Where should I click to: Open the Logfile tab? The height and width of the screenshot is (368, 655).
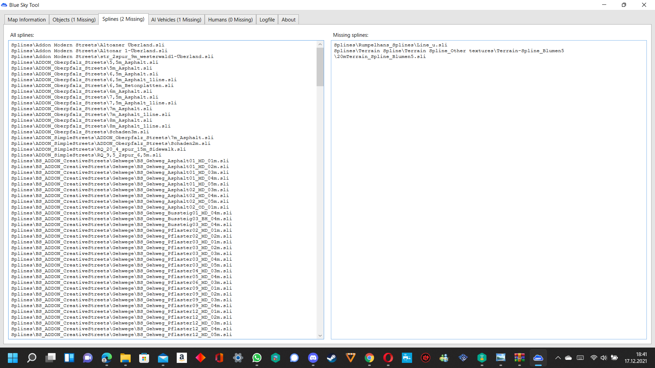point(267,20)
